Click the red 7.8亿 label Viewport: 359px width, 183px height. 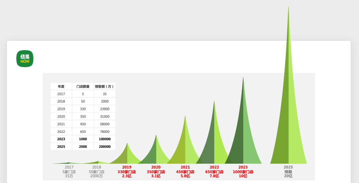coord(214,176)
